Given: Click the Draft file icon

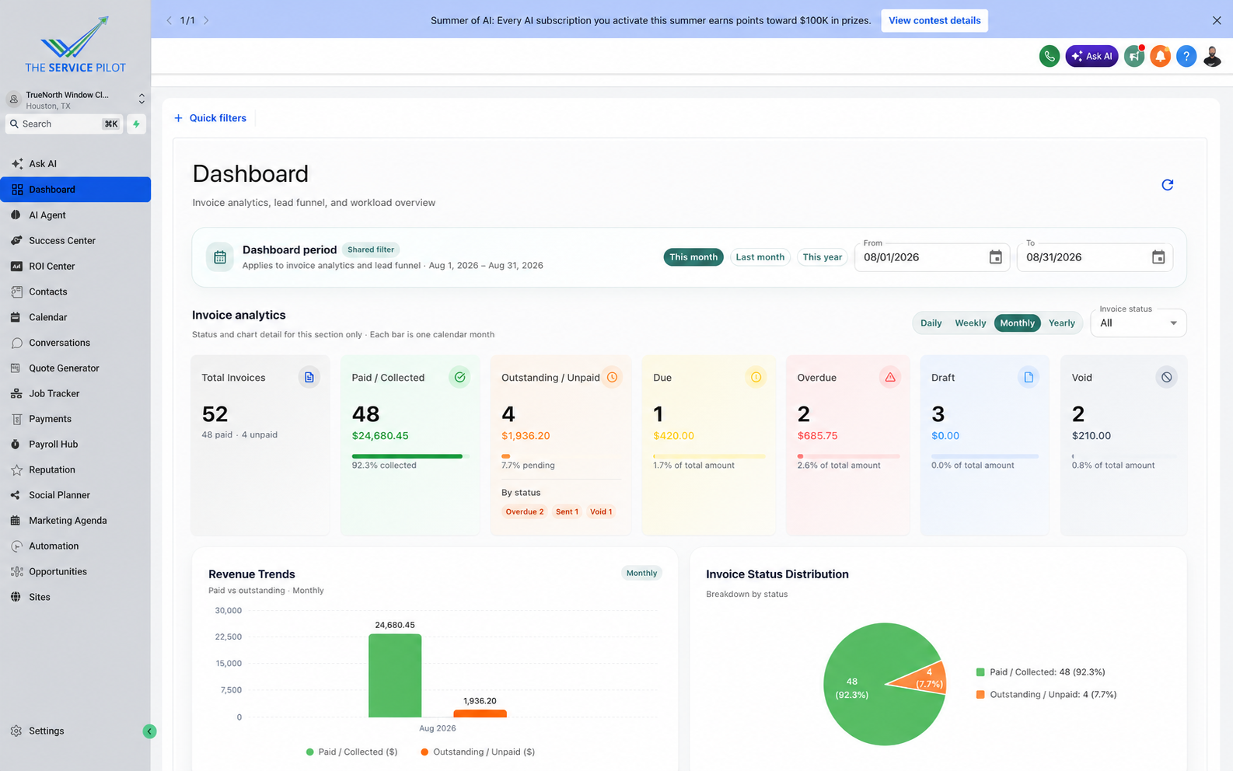Looking at the screenshot, I should click(x=1029, y=377).
